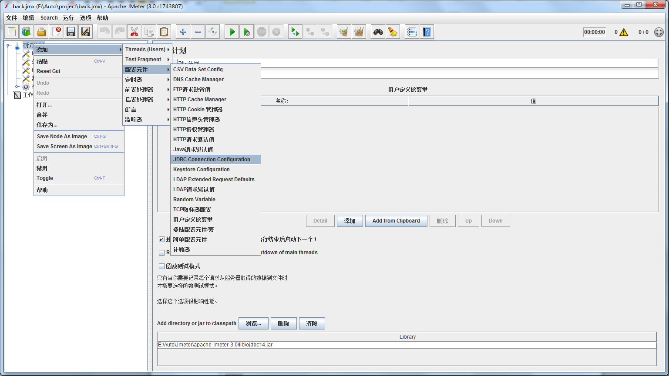
Task: Select 用户定义的变量 config element
Action: [216, 220]
